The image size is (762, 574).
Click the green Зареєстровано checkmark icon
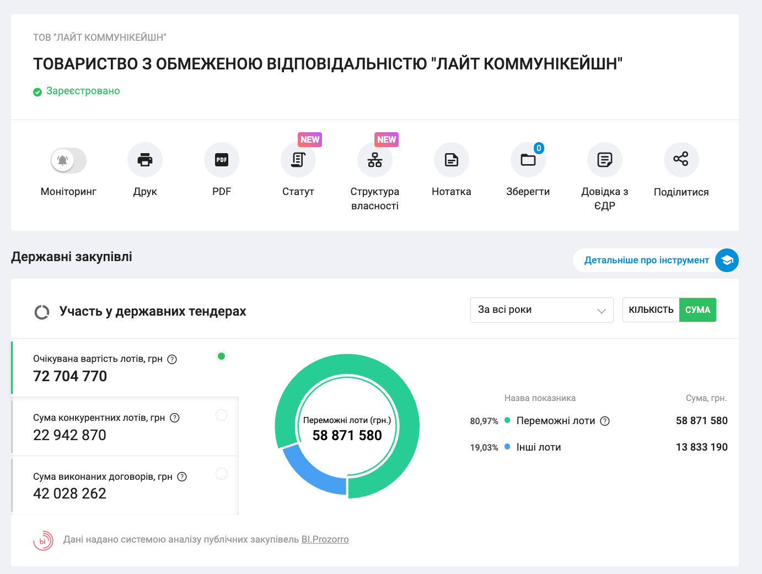point(37,92)
